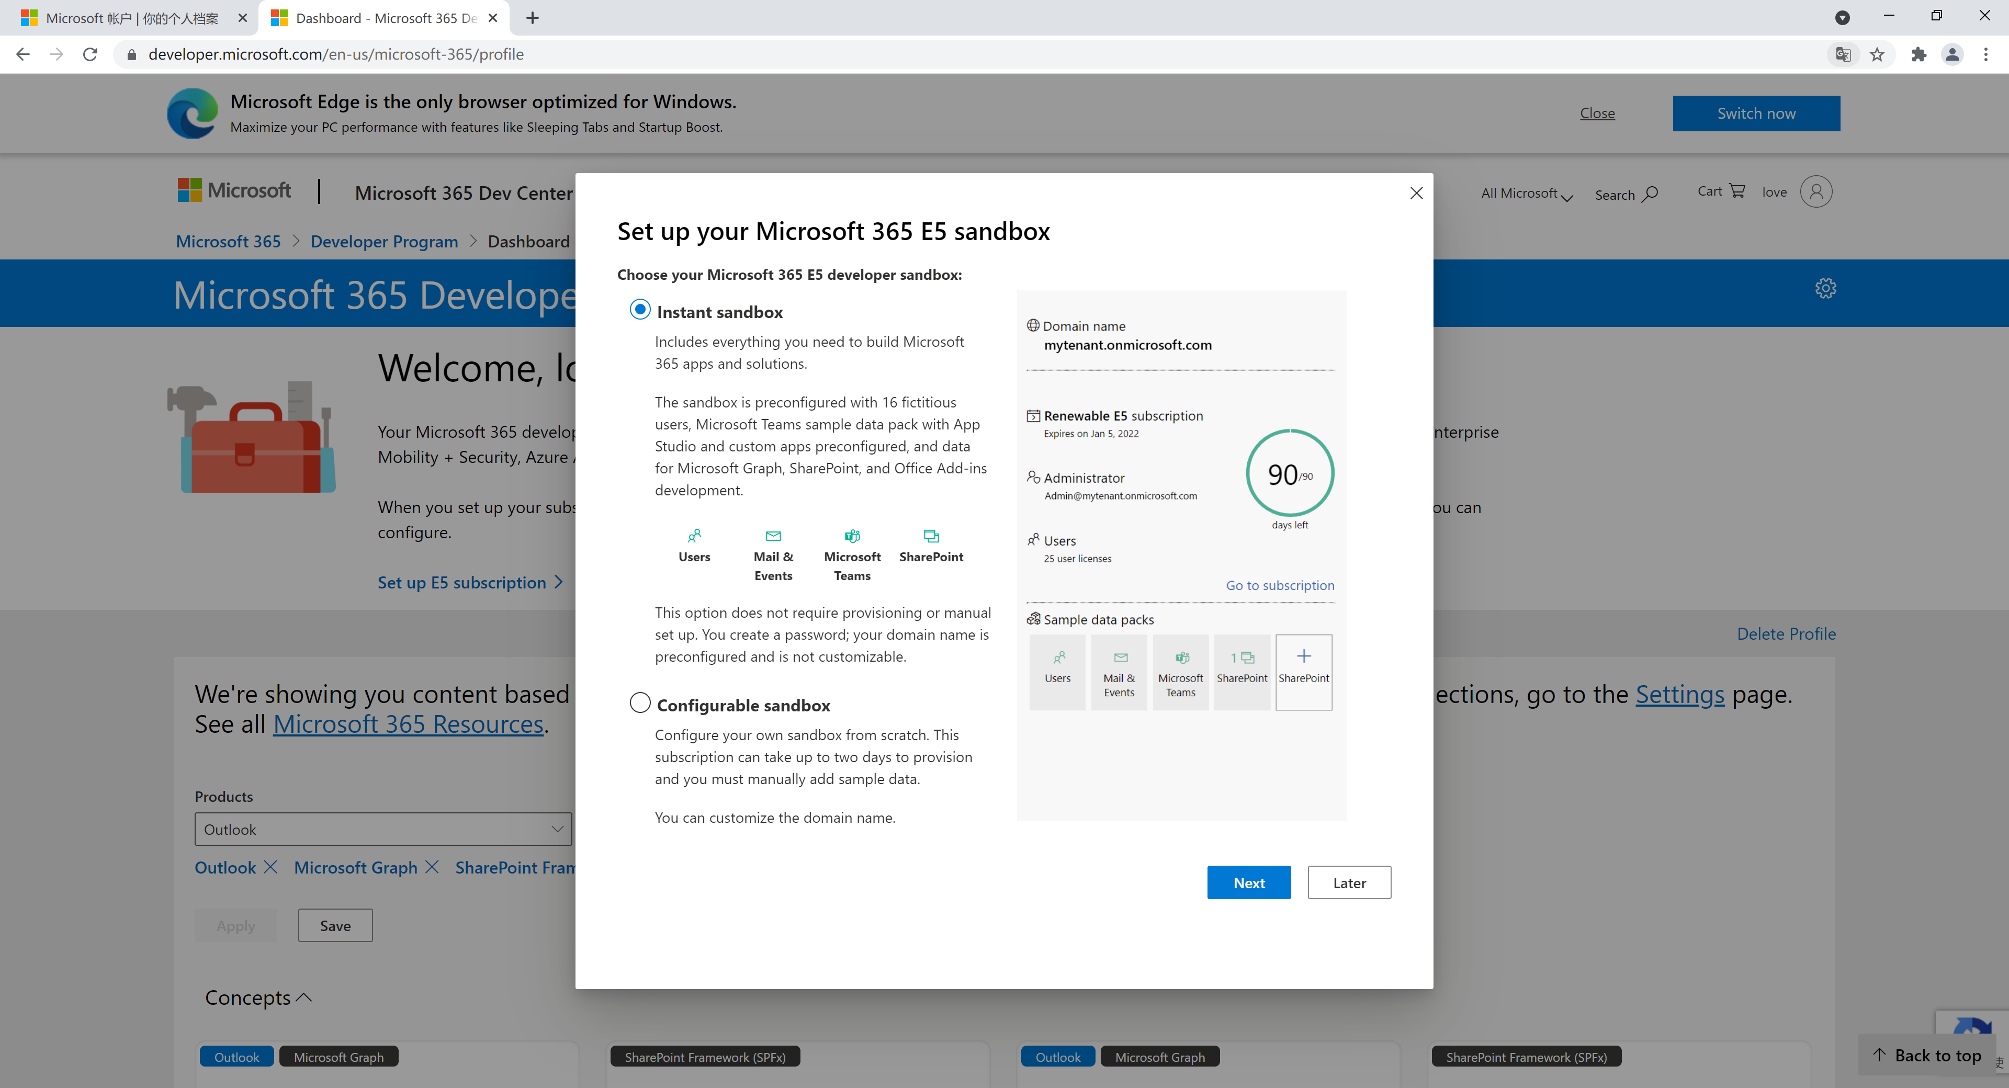The image size is (2009, 1088).
Task: Select the Instant sandbox radio button
Action: tap(639, 310)
